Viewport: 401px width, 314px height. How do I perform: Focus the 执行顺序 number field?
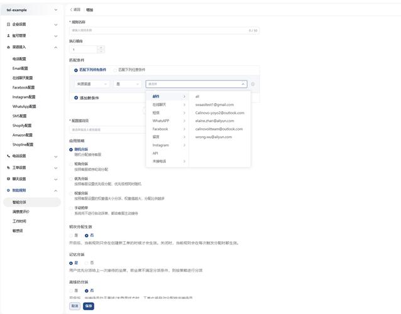click(x=84, y=50)
